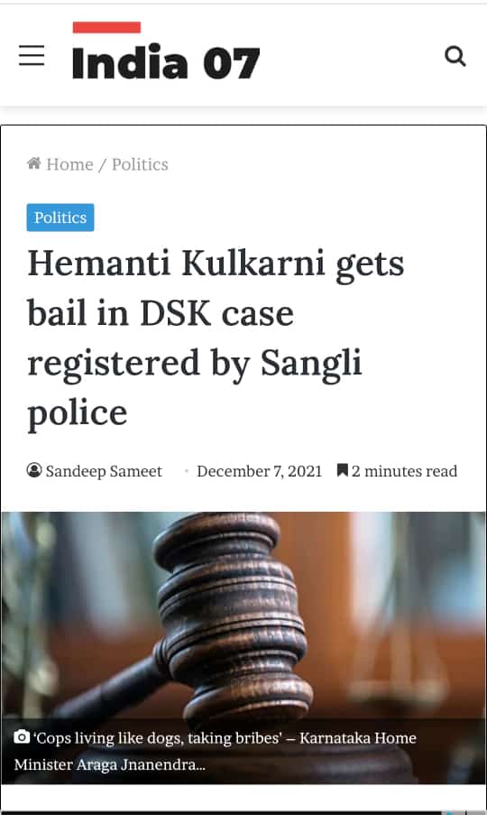This screenshot has width=487, height=815.
Task: Click the red bar above logo
Action: [106, 27]
